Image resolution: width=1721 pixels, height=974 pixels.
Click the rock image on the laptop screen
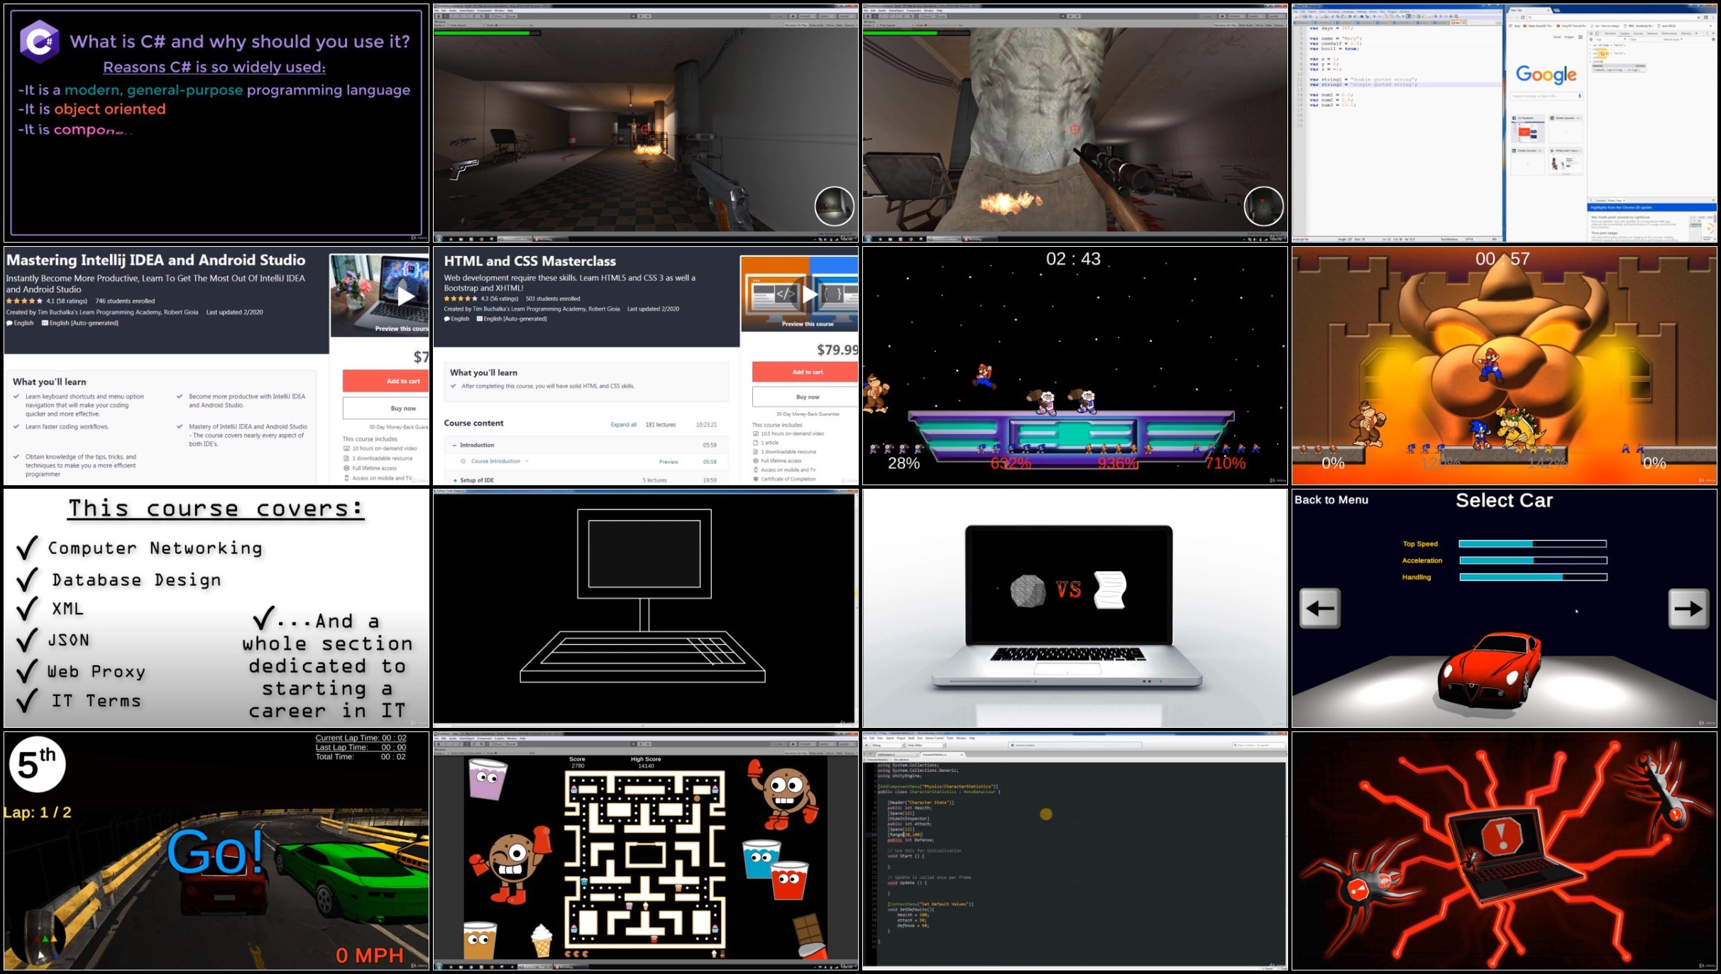point(1027,591)
